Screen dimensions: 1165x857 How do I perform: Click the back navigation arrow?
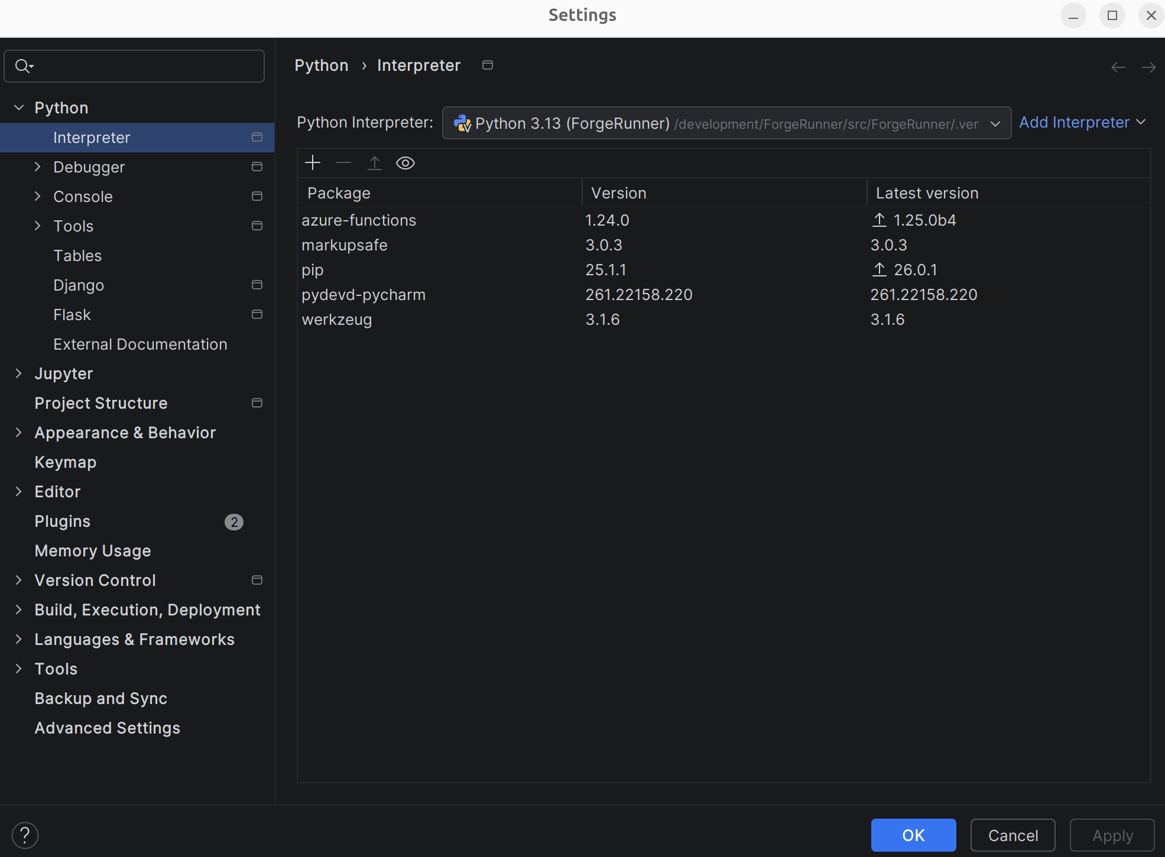click(1118, 67)
